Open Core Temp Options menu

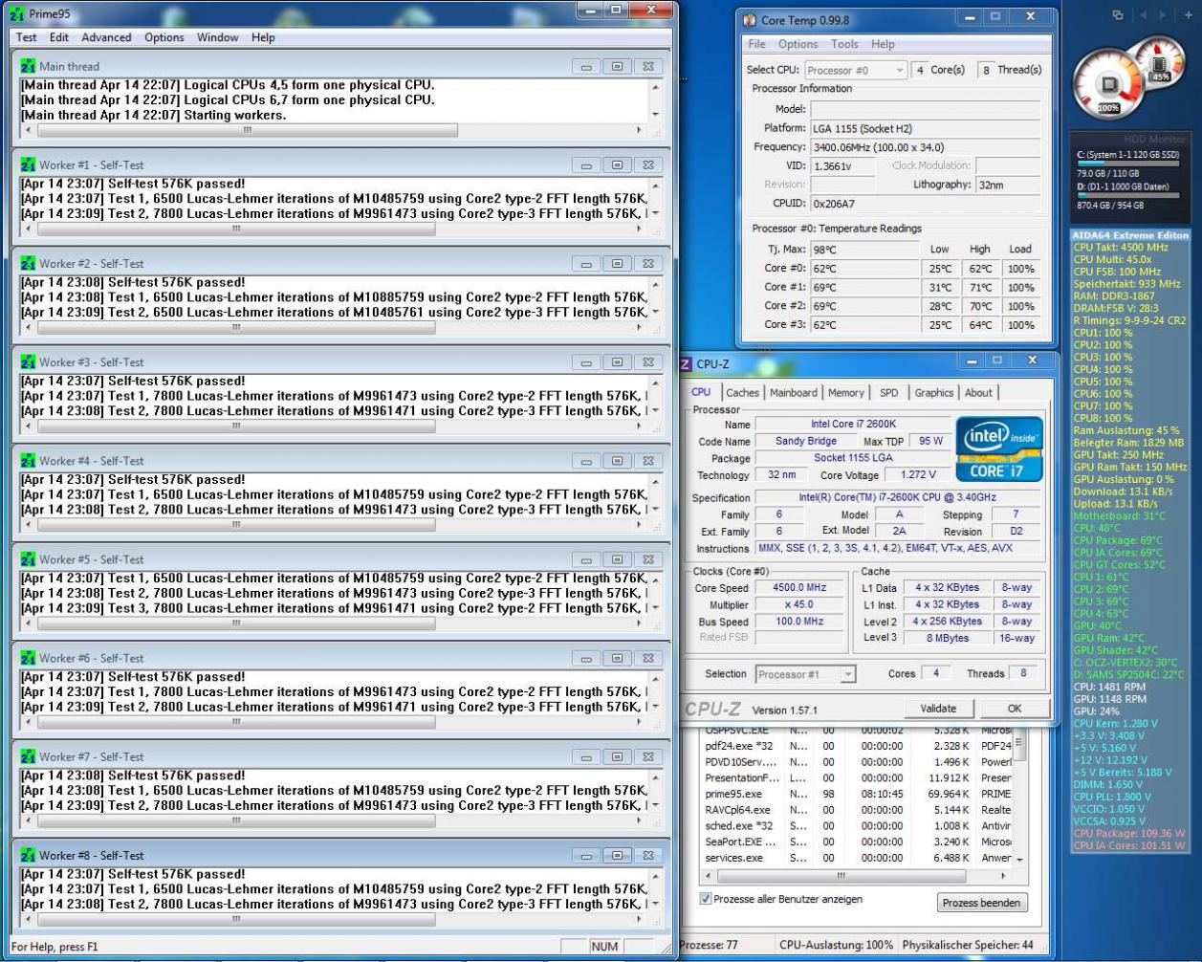(798, 44)
